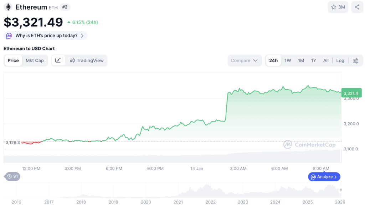
Task: Click the 3,129.3 opening price label
Action: 12,143
